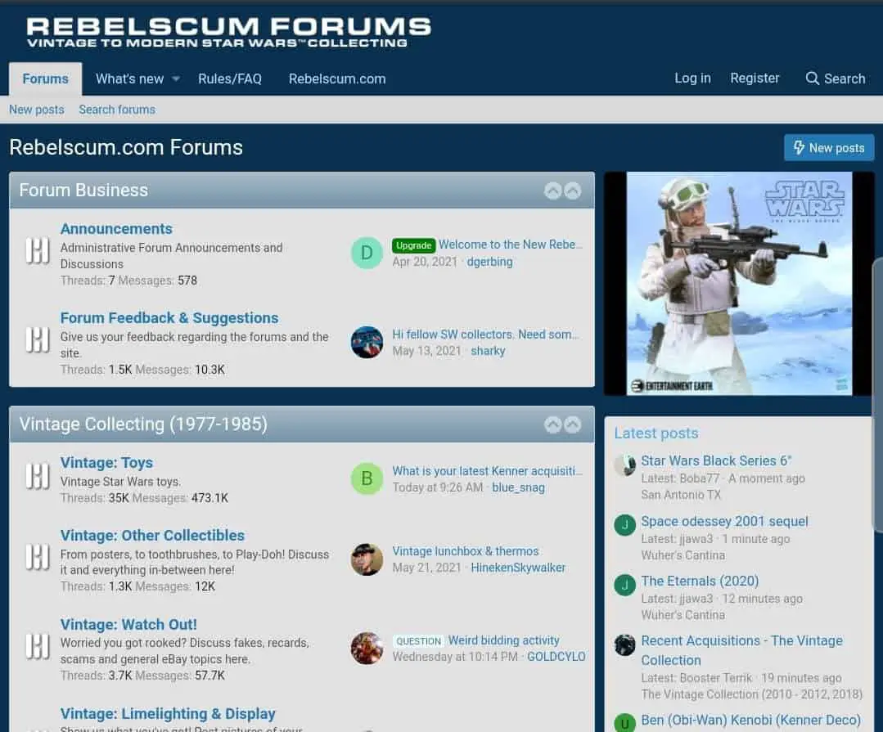Click the page scrollbar on the right edge
883x732 pixels.
878,394
